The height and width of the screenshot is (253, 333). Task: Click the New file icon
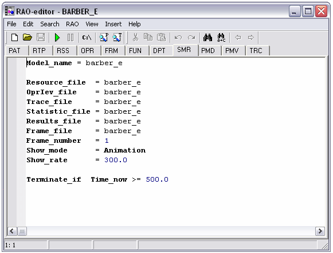click(14, 38)
